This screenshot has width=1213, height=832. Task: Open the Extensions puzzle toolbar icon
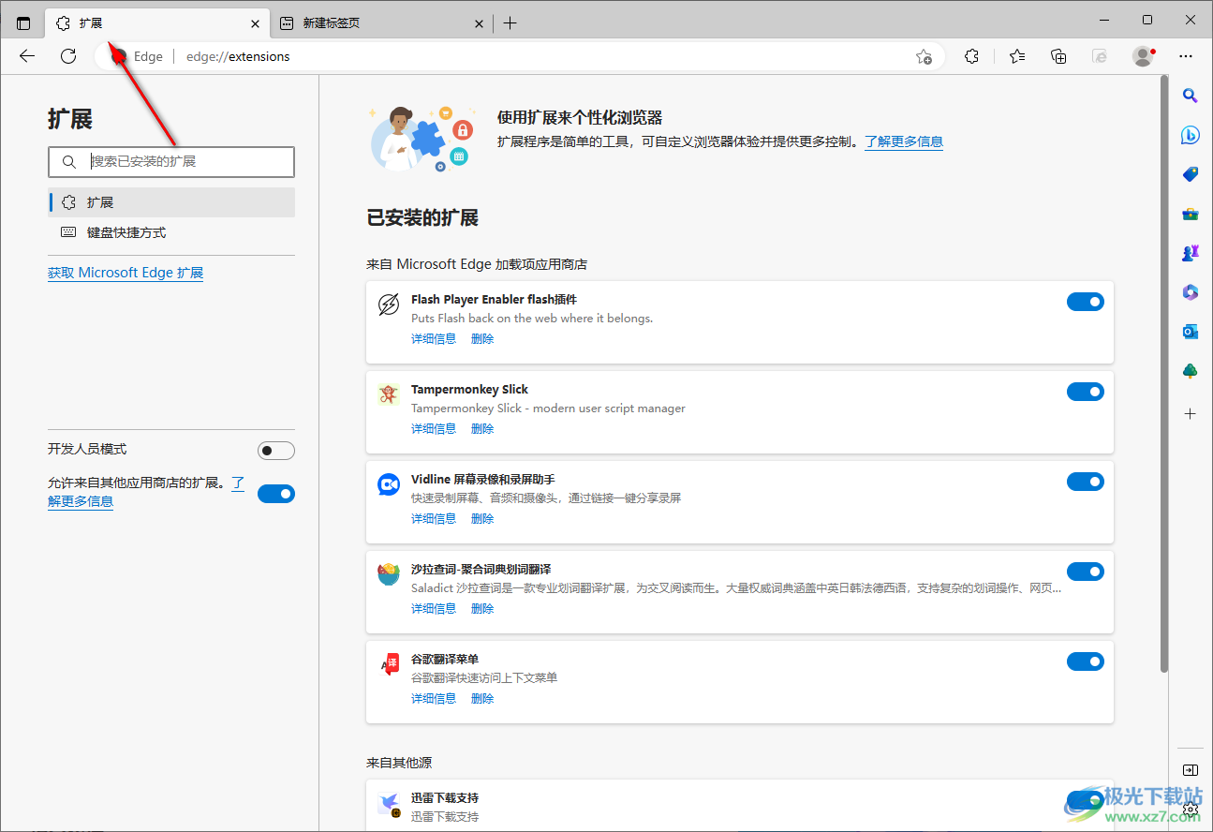[x=972, y=56]
